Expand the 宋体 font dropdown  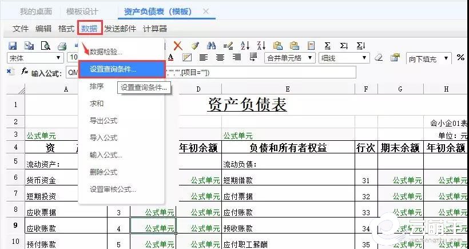pyautogui.click(x=58, y=58)
